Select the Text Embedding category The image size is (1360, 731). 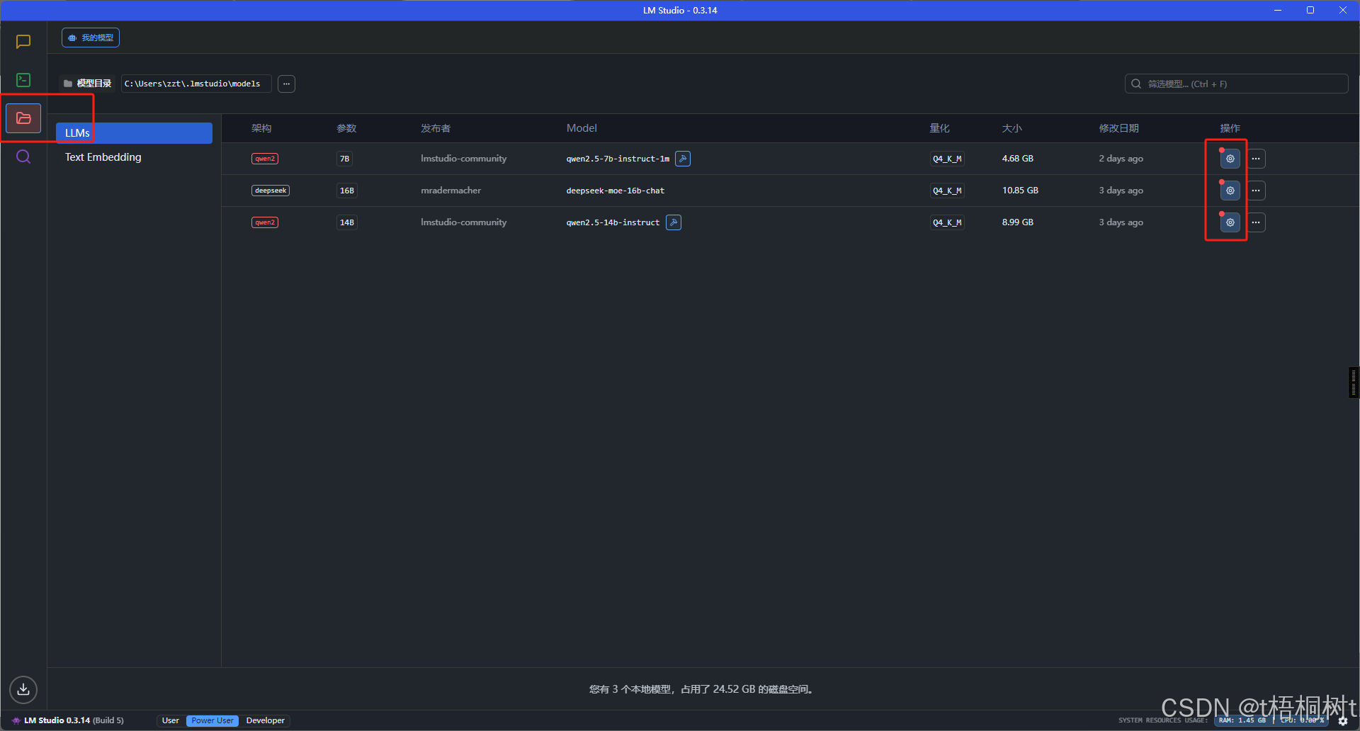(103, 157)
